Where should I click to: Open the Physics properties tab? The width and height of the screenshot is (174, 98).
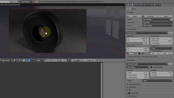tap(159, 5)
